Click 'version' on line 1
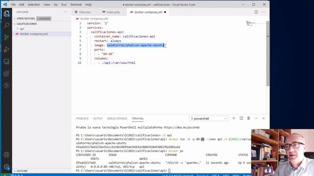314x176 pixels. click(94, 23)
